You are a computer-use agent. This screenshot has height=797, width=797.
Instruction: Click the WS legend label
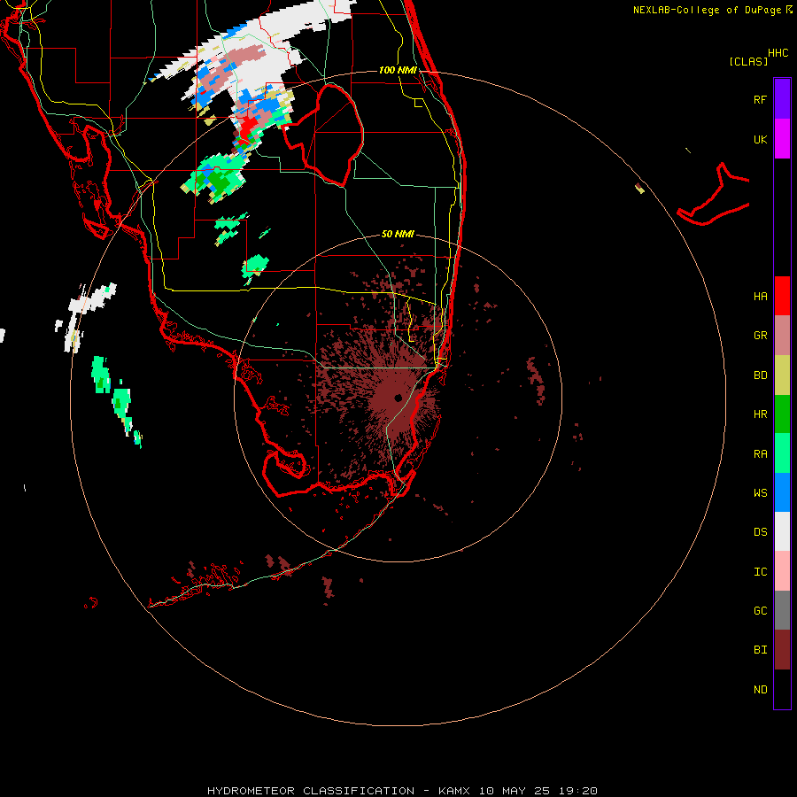click(x=760, y=493)
